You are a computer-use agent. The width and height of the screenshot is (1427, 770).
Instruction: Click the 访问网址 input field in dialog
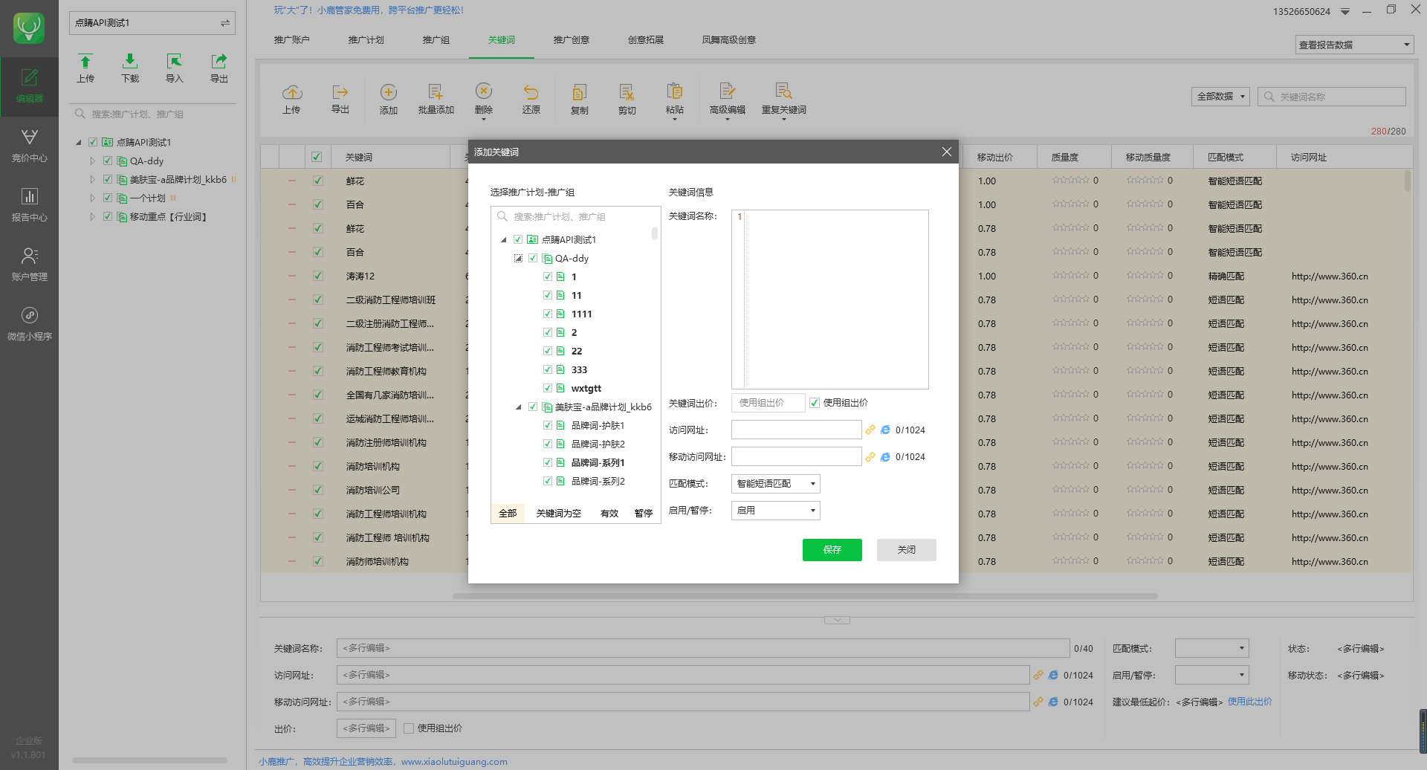click(797, 430)
